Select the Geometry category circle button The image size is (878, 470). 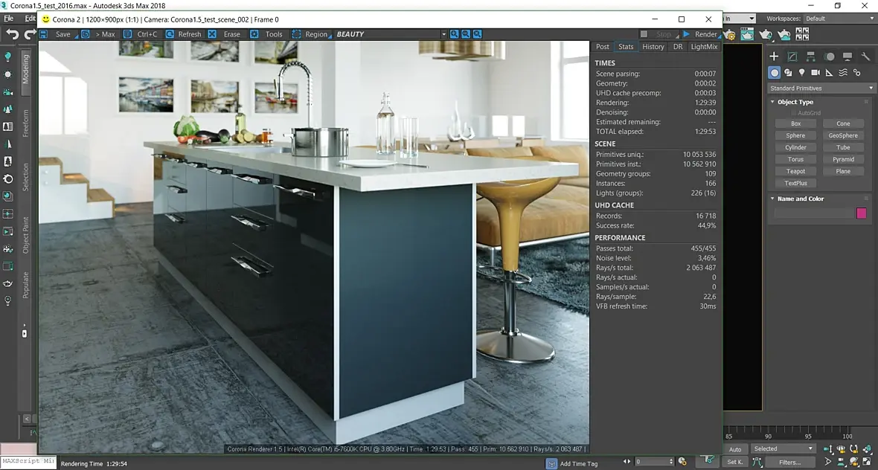[774, 73]
